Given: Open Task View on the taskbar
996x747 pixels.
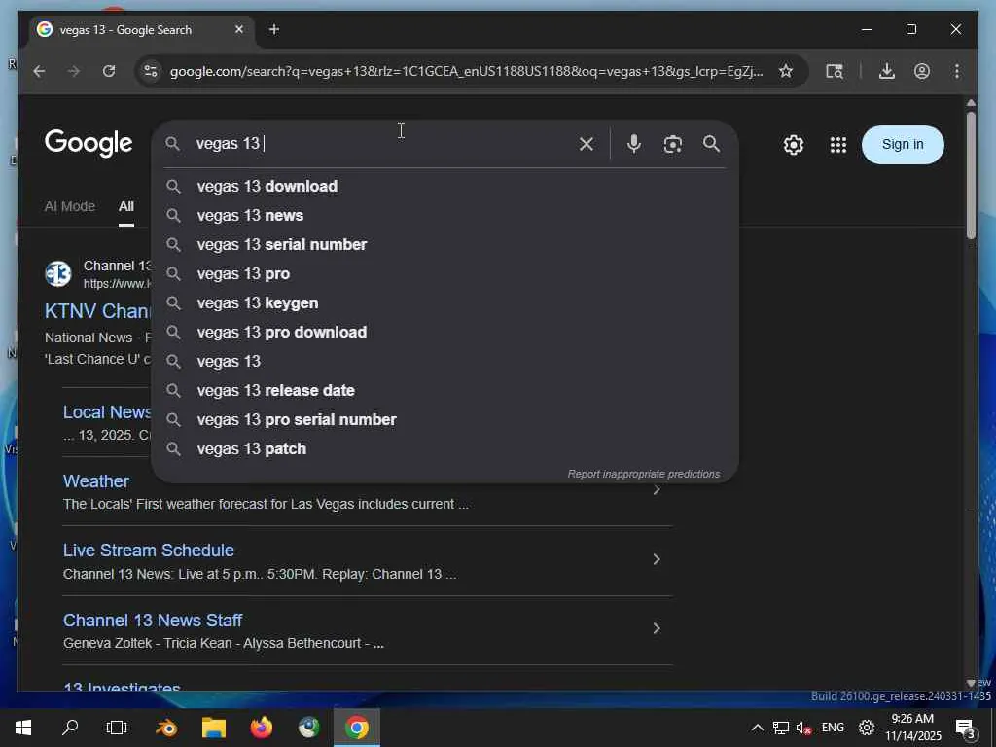Looking at the screenshot, I should 117,728.
